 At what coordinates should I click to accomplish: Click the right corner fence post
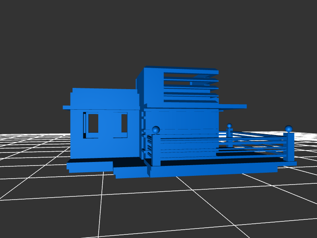pos(289,147)
